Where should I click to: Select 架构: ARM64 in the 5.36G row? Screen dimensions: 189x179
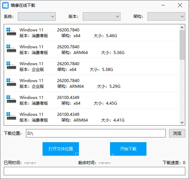point(75,53)
